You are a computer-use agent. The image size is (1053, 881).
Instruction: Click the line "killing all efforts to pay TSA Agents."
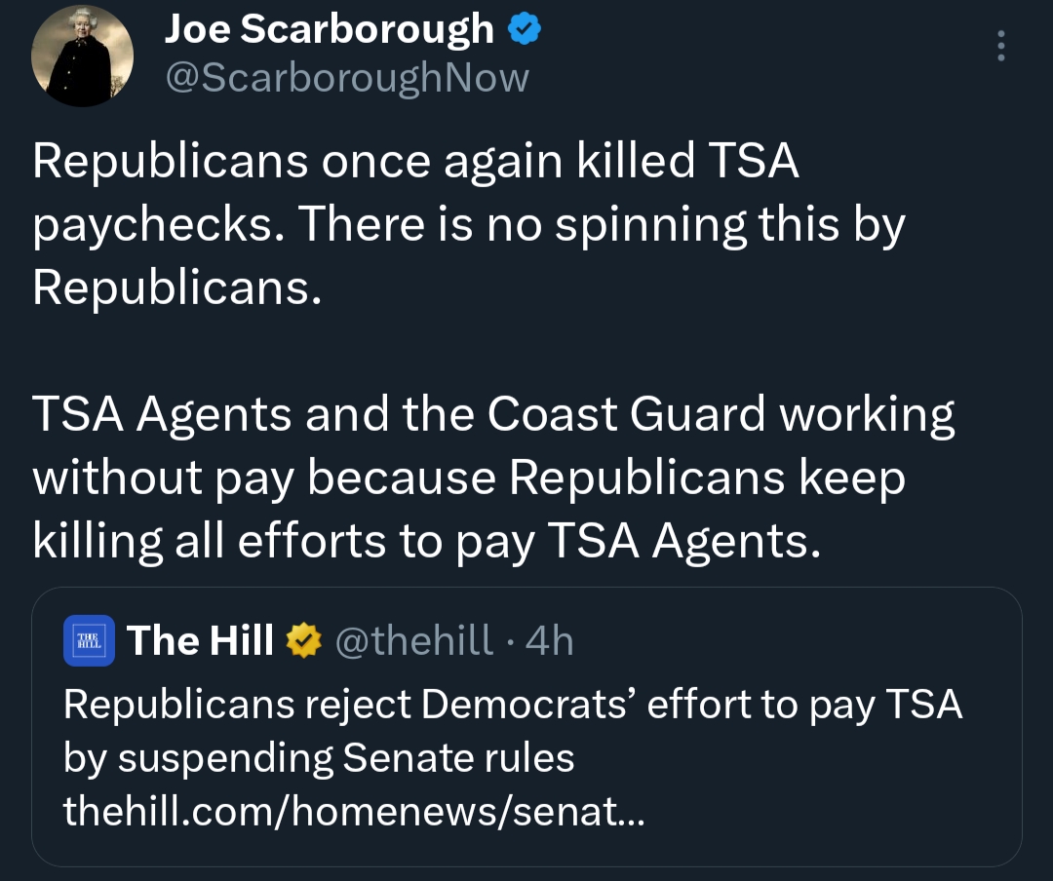click(x=425, y=542)
